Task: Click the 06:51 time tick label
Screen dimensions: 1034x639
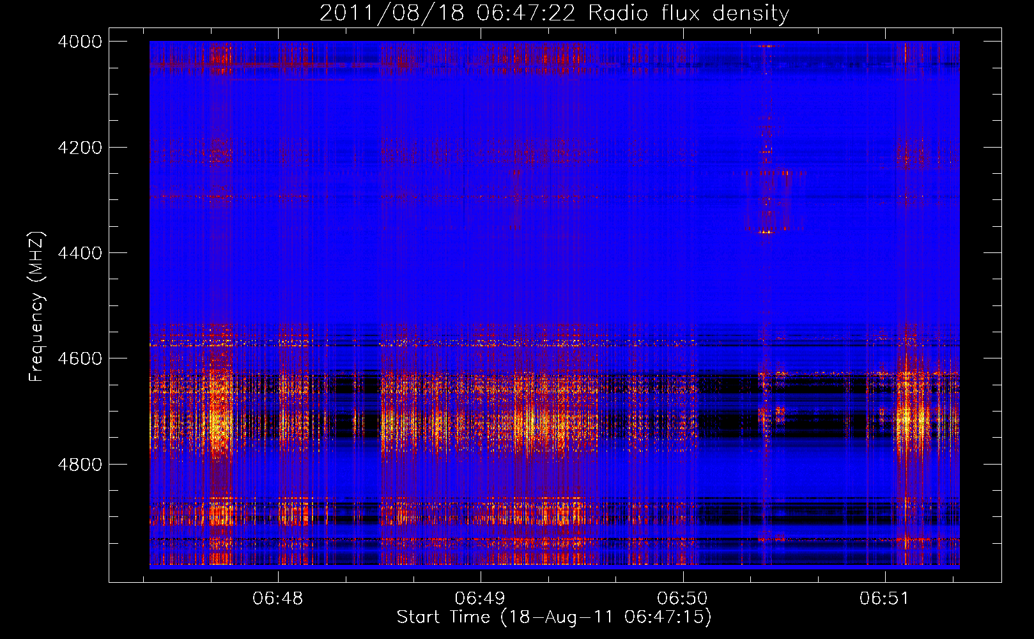Action: pyautogui.click(x=884, y=599)
